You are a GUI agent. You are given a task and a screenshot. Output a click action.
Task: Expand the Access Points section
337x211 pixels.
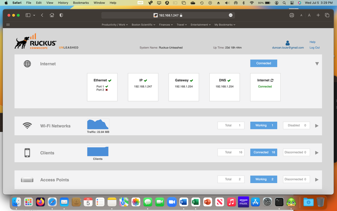pos(317,180)
